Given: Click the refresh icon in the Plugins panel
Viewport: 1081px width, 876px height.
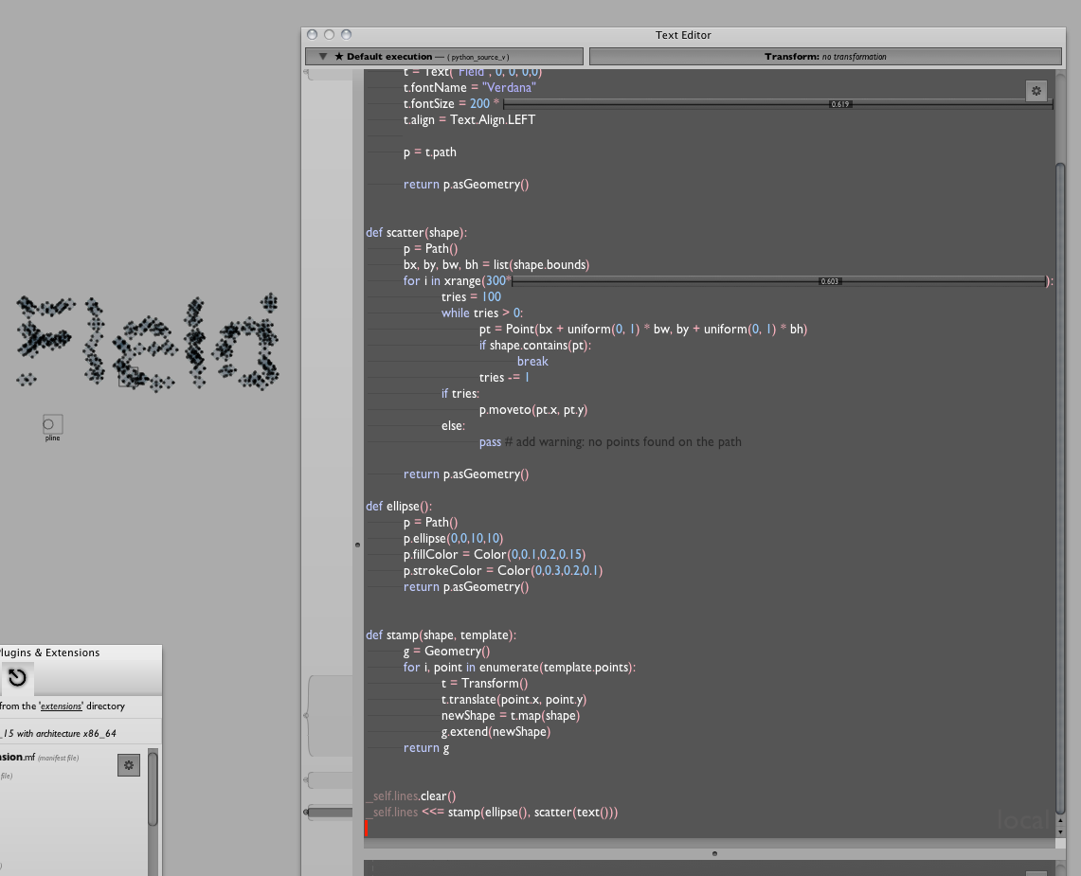Looking at the screenshot, I should pyautogui.click(x=17, y=677).
